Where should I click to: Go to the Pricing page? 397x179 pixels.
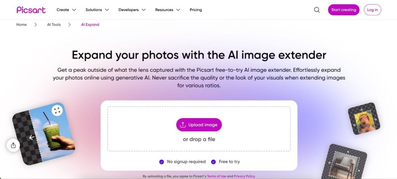pos(196,10)
